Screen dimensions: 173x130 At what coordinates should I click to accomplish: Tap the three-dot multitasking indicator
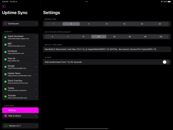click(x=86, y=2)
